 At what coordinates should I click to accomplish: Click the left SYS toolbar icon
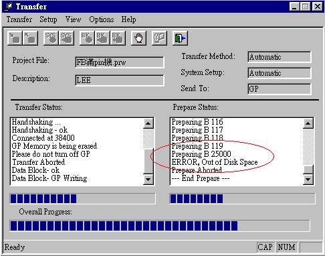pos(51,38)
